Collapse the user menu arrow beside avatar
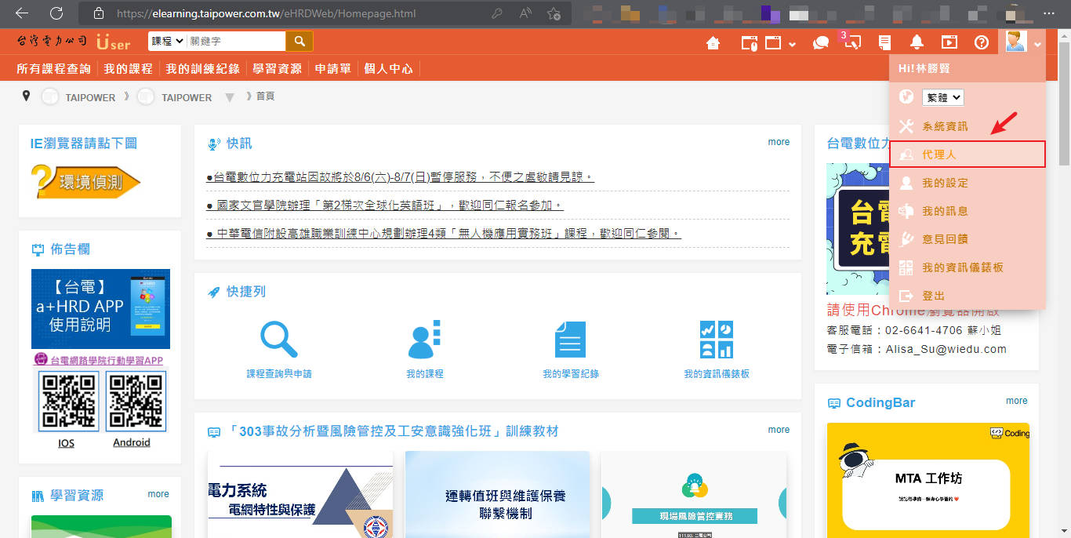Image resolution: width=1071 pixels, height=538 pixels. click(x=1037, y=45)
